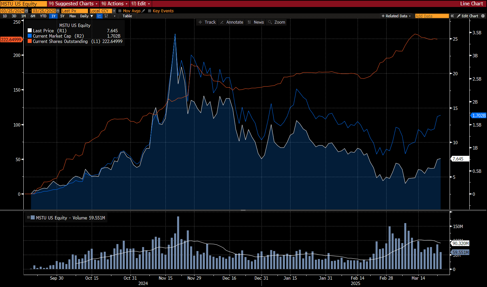The width and height of the screenshot is (487, 287).
Task: Click the Dec 31 date axis label
Action: (261, 278)
